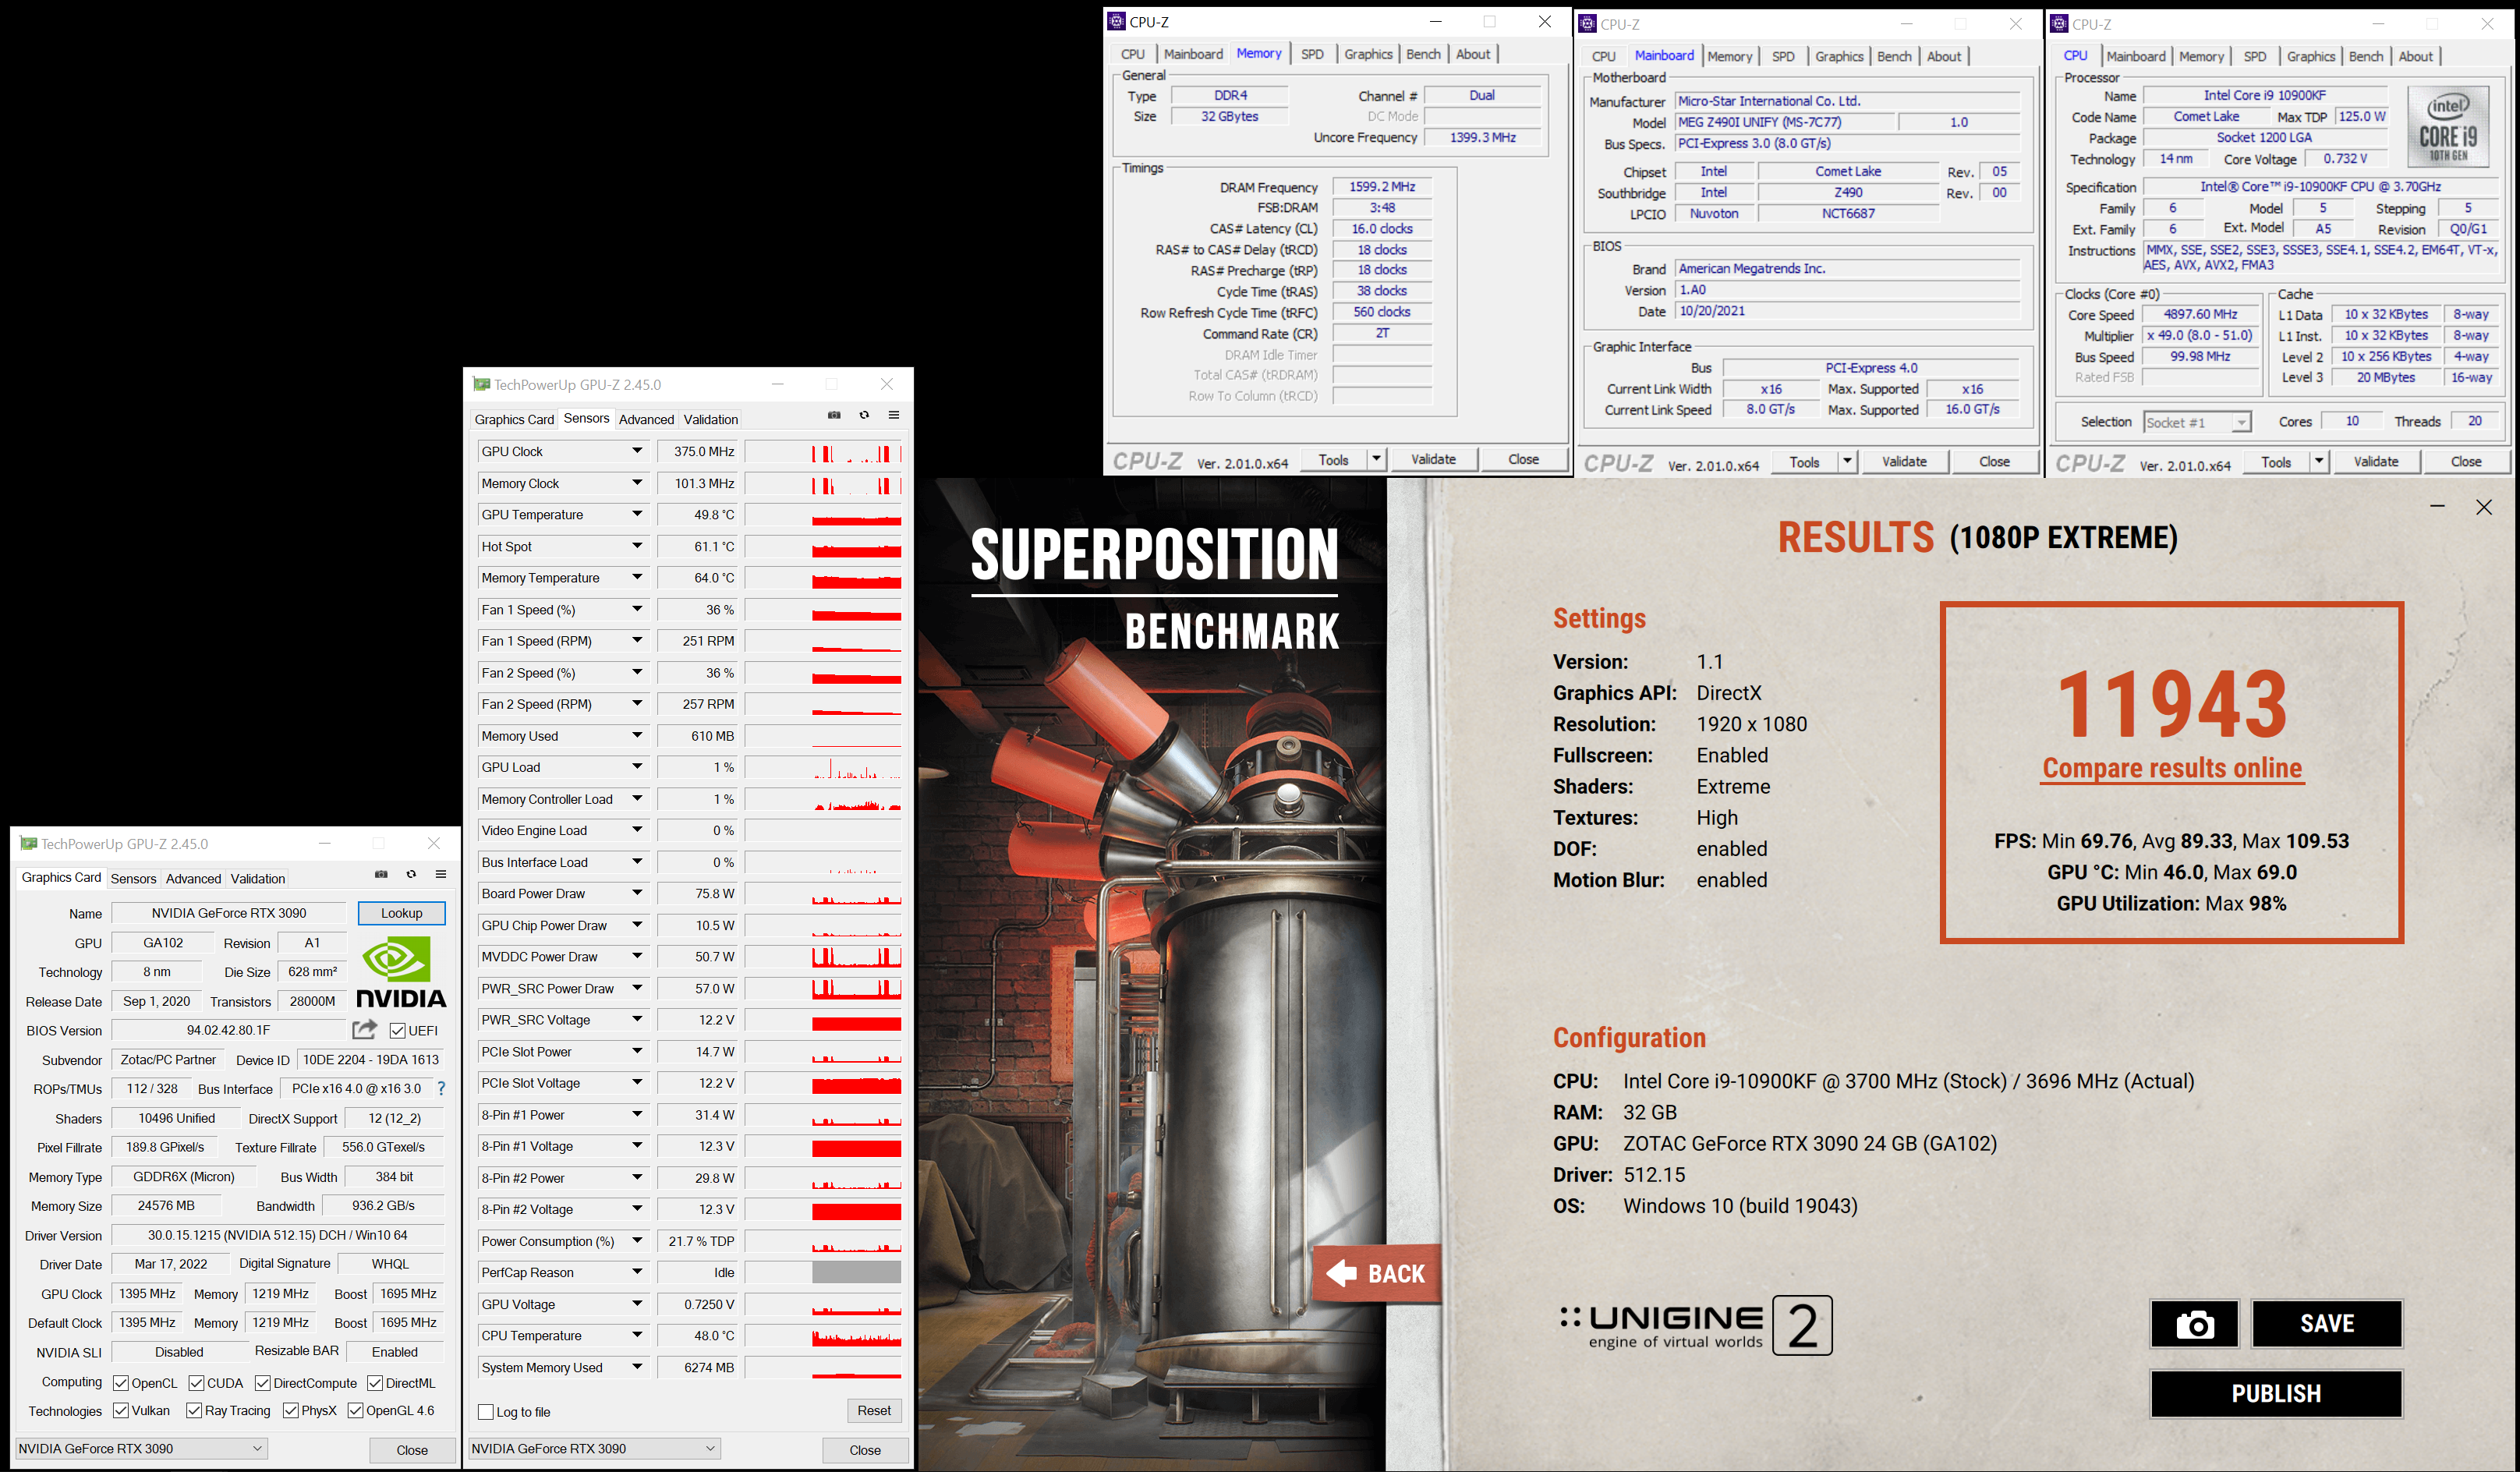Open the GPU Clock sensor dropdown arrow
Screen dimensions: 2520x1472
click(x=637, y=451)
